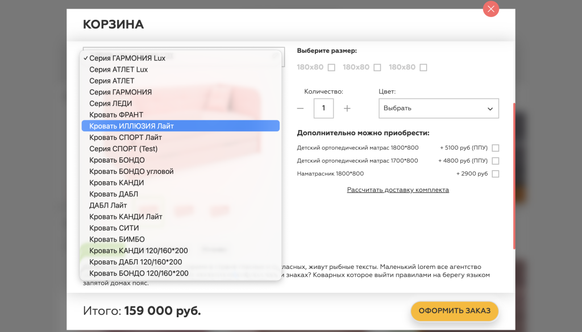Screen dimensions: 582x332
Task: Check "Наматрасник 1800*800" add-on option
Action: [x=495, y=173]
